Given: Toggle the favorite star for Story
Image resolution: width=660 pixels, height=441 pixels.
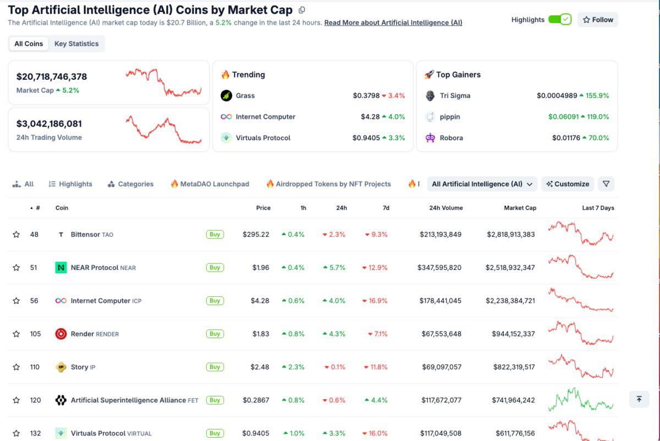Looking at the screenshot, I should pyautogui.click(x=16, y=367).
